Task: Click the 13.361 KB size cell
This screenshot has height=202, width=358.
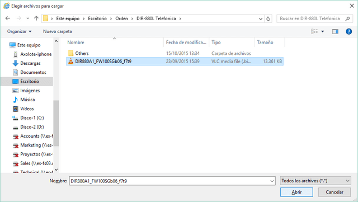Action: pos(272,61)
